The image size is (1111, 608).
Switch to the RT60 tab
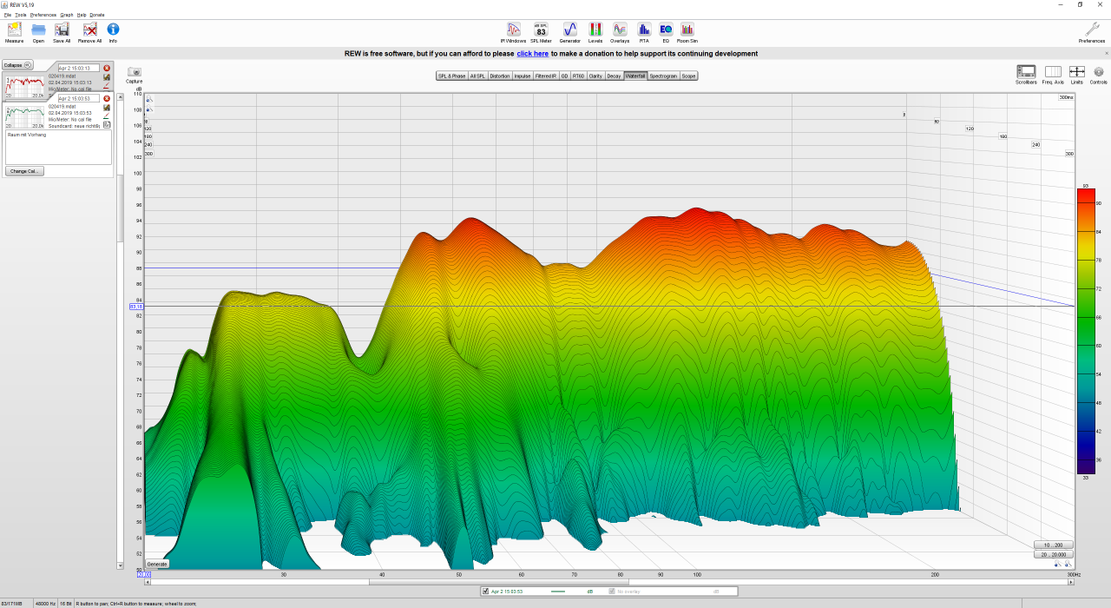578,76
